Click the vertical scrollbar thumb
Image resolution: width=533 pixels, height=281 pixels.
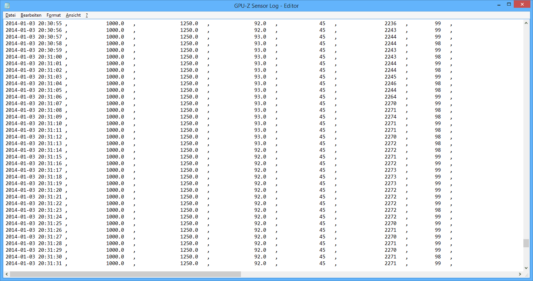coord(526,243)
